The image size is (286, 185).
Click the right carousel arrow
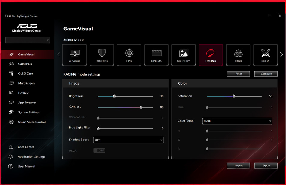[x=281, y=54]
